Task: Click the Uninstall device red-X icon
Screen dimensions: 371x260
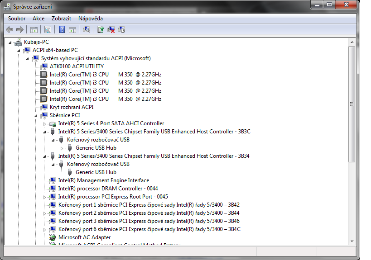Action: [x=111, y=30]
